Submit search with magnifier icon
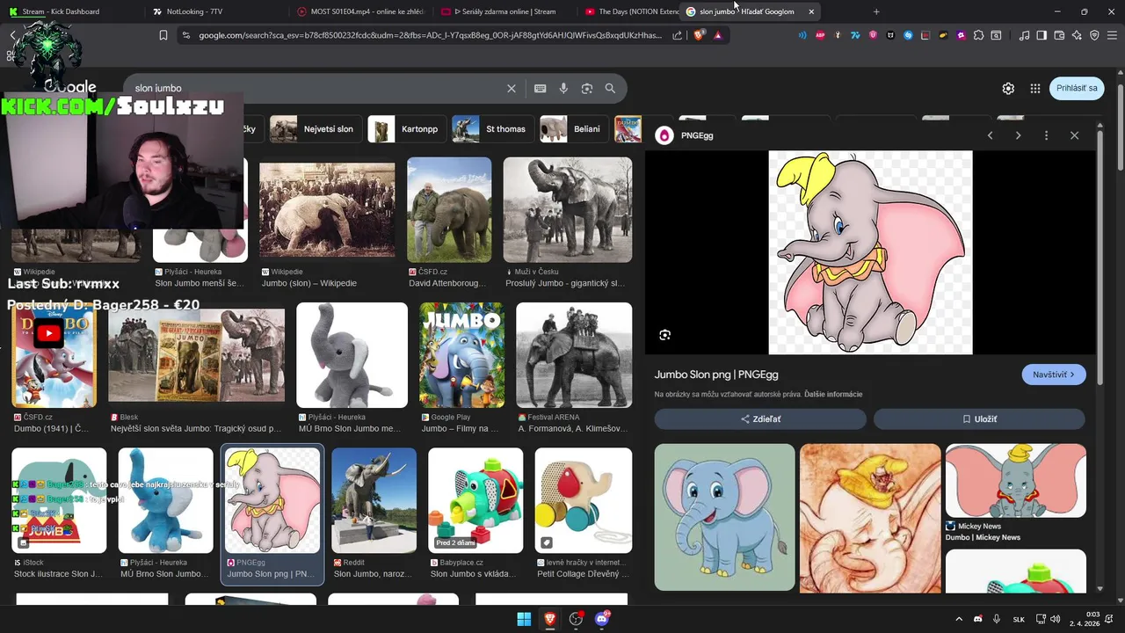Viewport: 1125px width, 633px height. [x=610, y=89]
